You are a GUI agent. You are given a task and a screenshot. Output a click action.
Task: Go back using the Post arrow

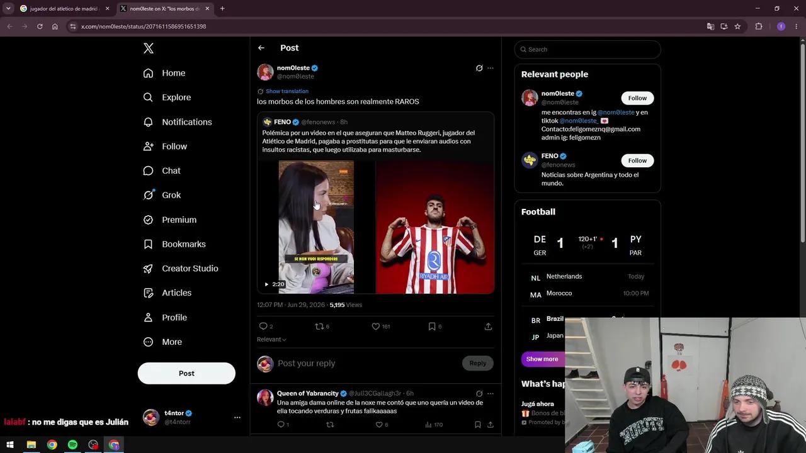(x=261, y=48)
